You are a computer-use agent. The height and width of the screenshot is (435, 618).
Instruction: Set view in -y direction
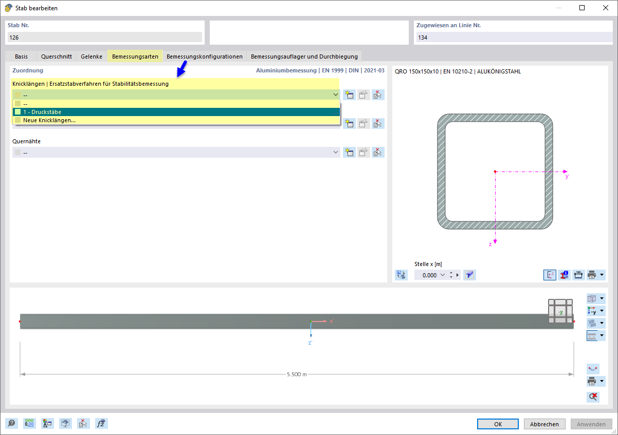click(x=592, y=311)
